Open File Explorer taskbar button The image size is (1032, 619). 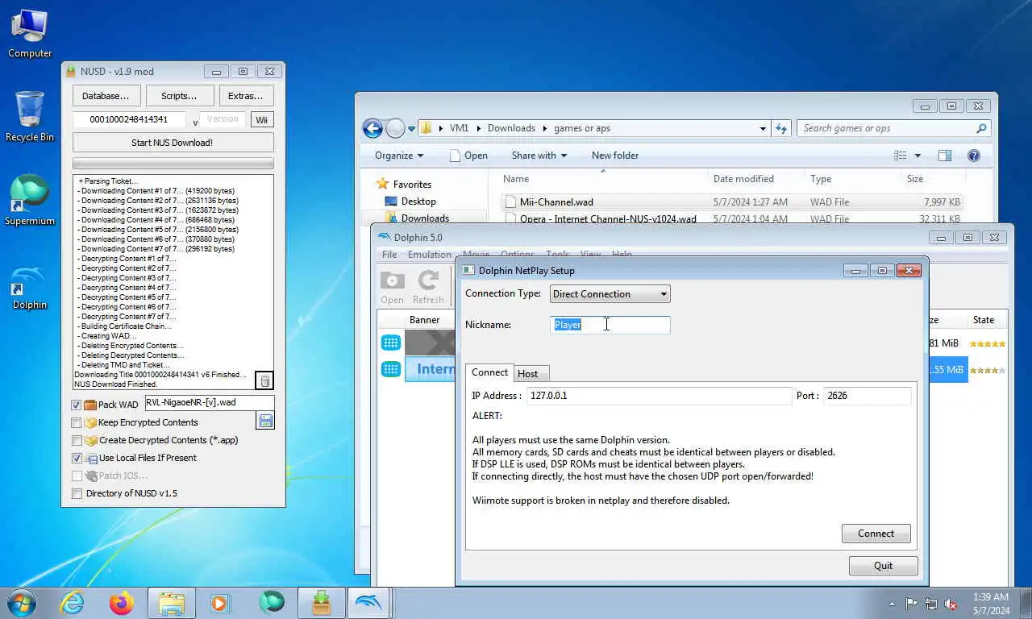pyautogui.click(x=172, y=603)
